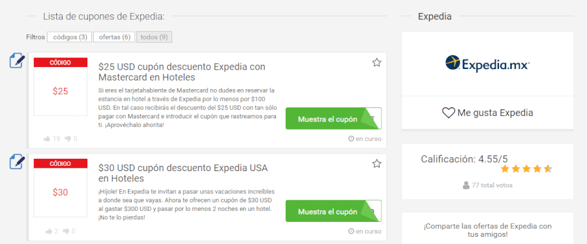Click the clock icon of the $25 coupon status
The height and width of the screenshot is (244, 587).
[x=351, y=139]
